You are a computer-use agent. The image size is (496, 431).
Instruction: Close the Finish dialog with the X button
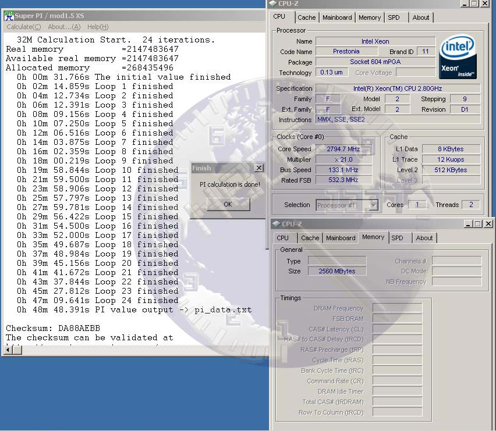[258, 168]
